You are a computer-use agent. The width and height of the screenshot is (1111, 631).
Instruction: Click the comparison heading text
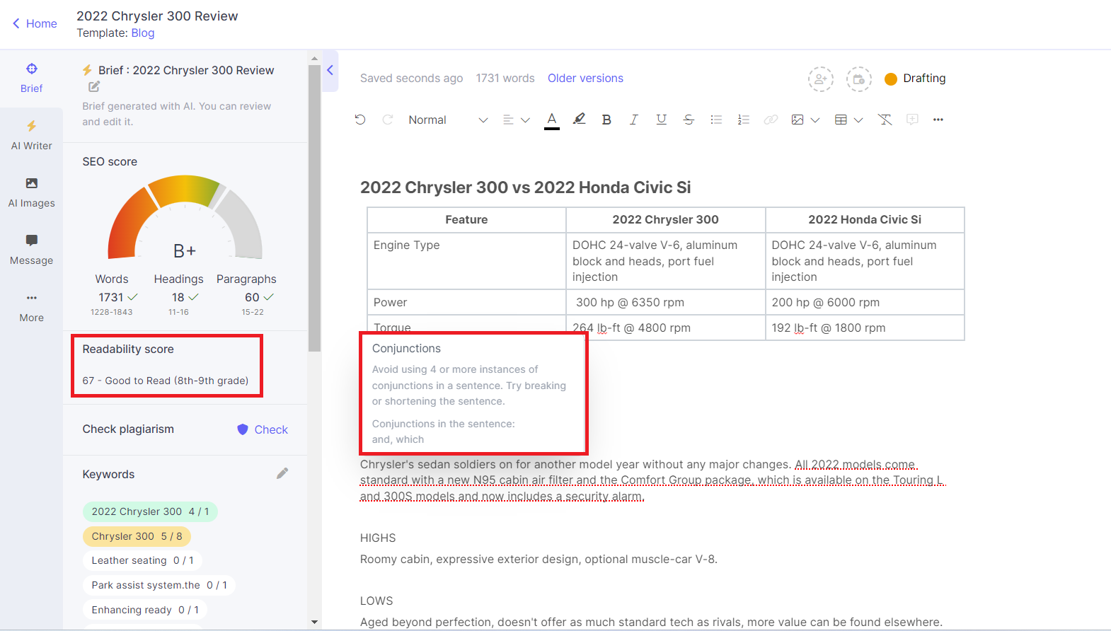click(x=525, y=187)
